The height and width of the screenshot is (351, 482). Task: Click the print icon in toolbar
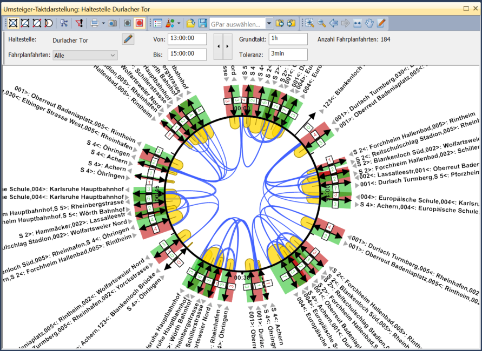point(94,23)
